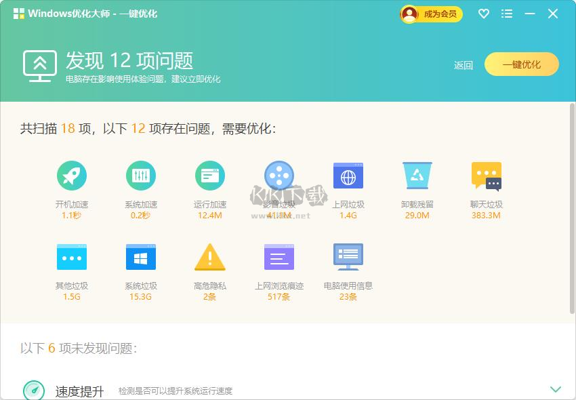
Task: Select the 卸载残留 recycle bin icon
Action: click(417, 176)
